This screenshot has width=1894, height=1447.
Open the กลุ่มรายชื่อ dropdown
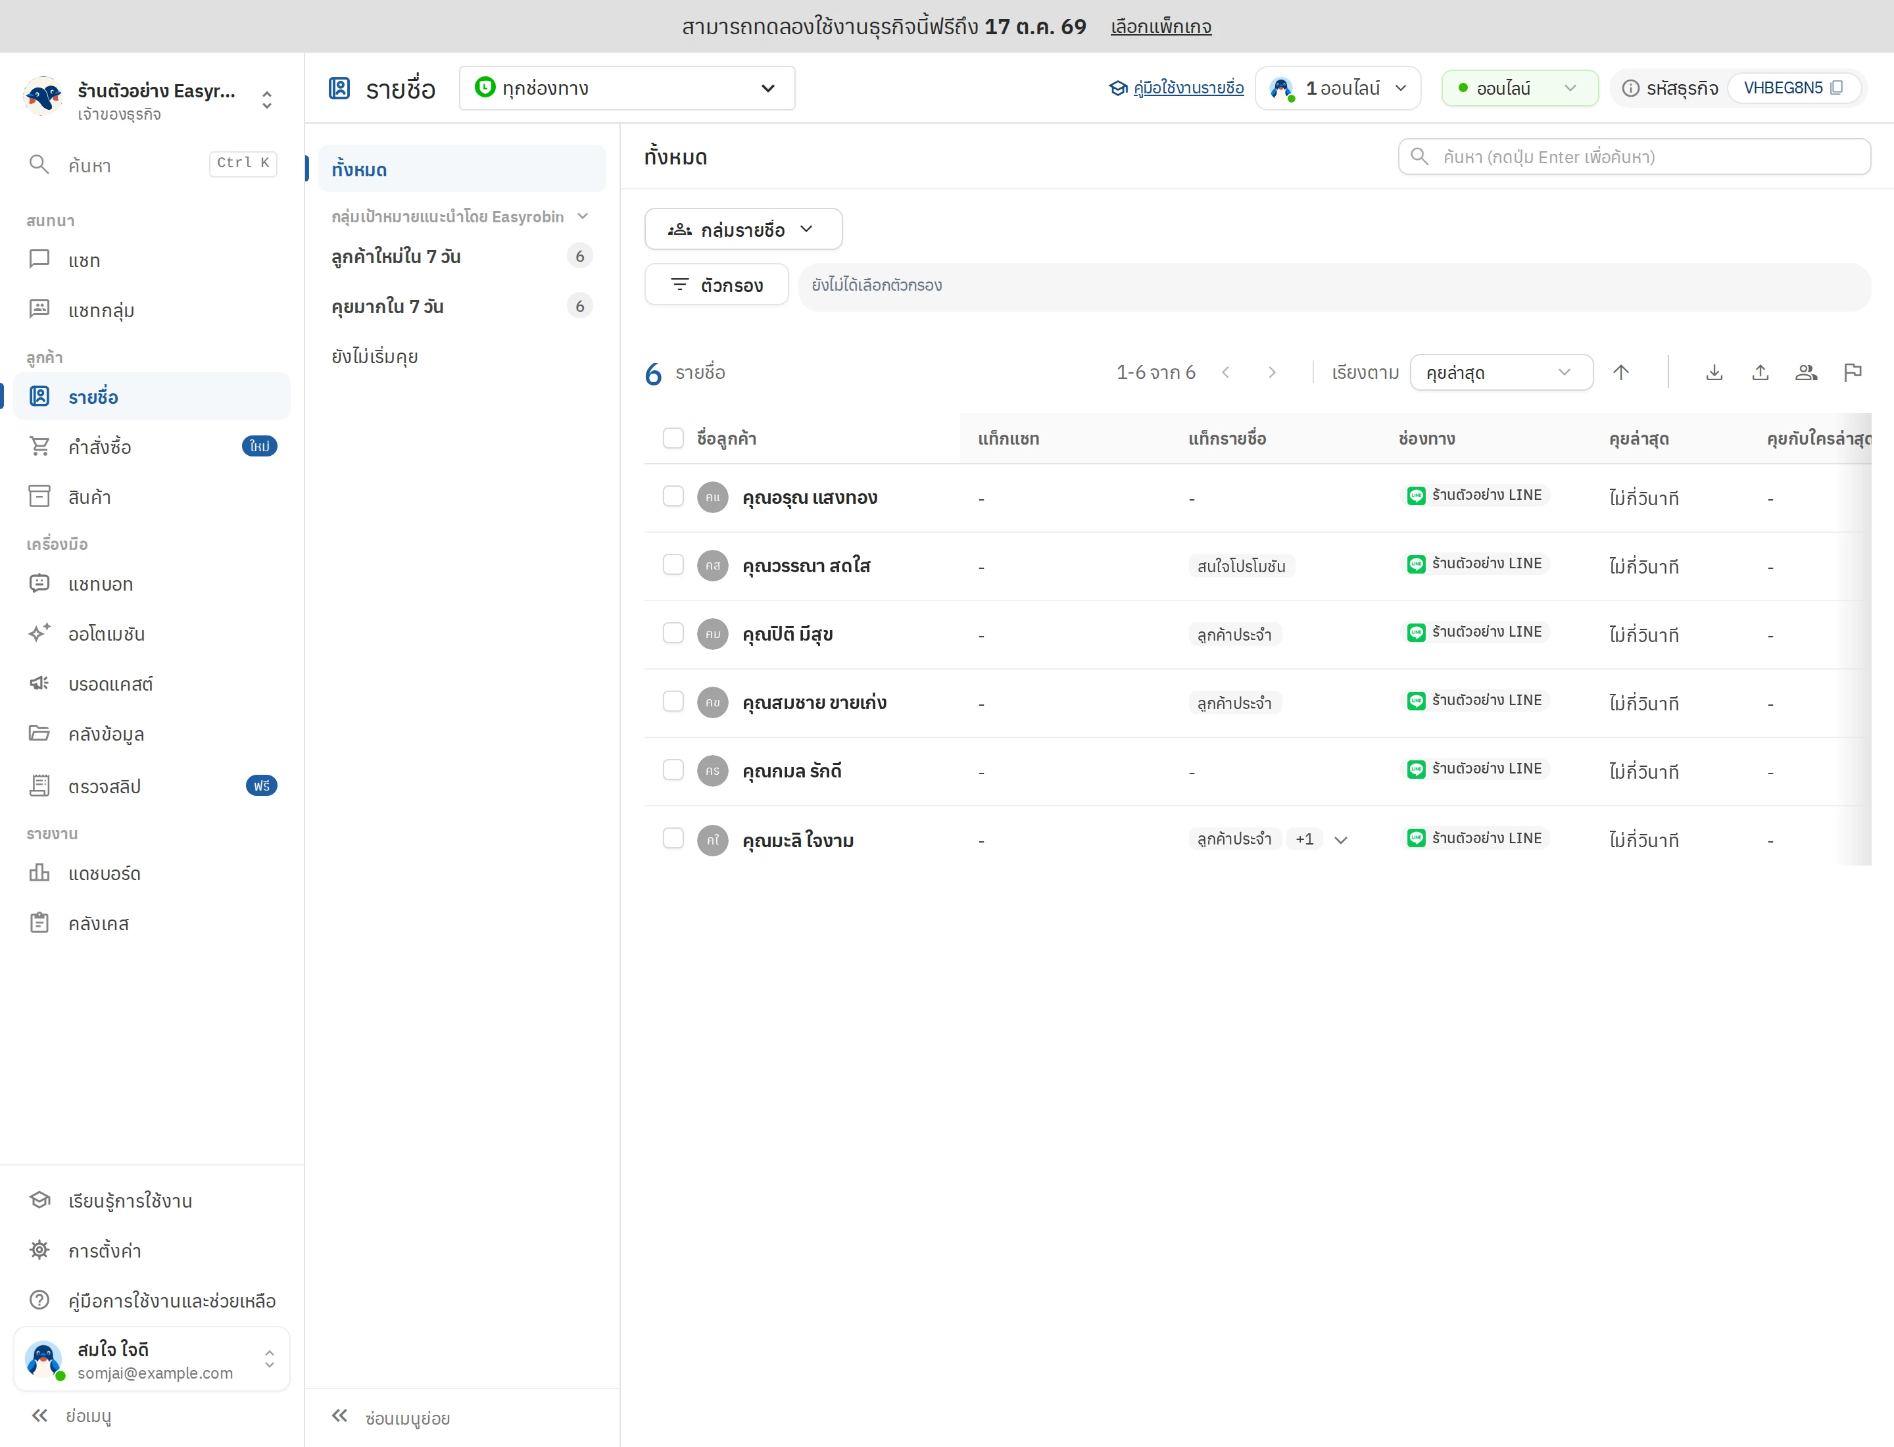coord(742,229)
